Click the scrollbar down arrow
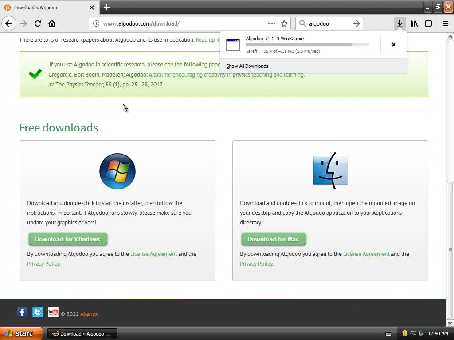The image size is (454, 340). 450,322
